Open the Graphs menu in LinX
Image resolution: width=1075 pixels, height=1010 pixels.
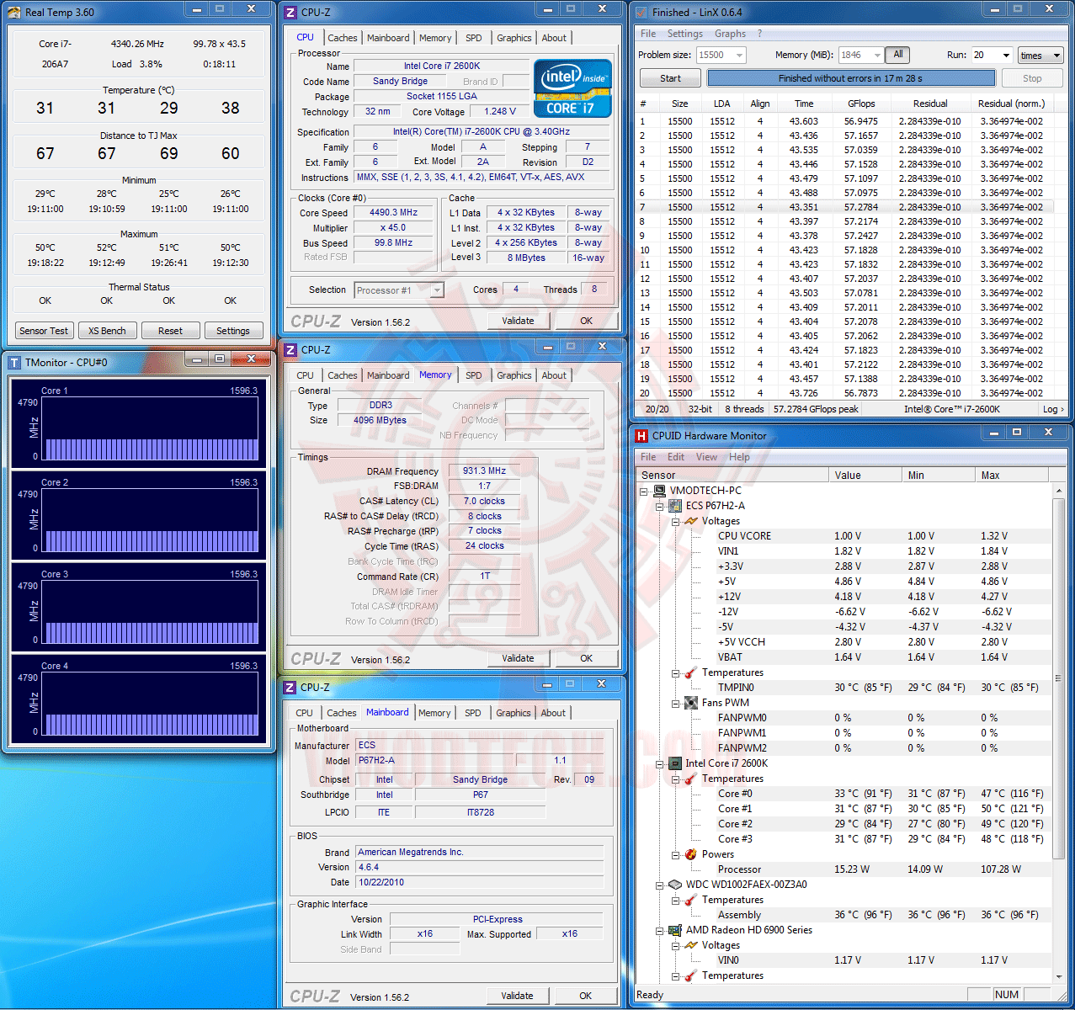coord(730,34)
